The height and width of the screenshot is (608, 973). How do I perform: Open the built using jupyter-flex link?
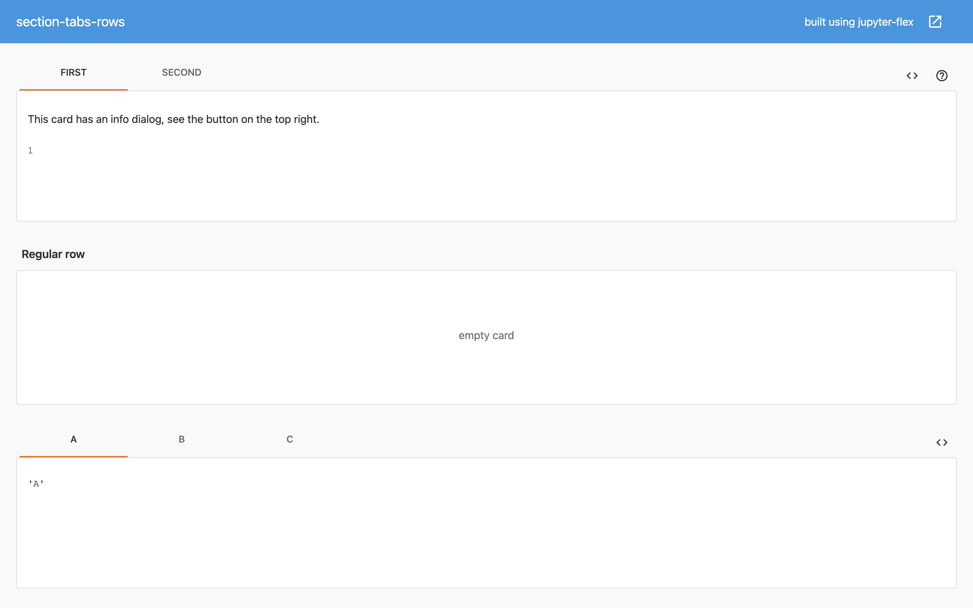[x=858, y=22]
